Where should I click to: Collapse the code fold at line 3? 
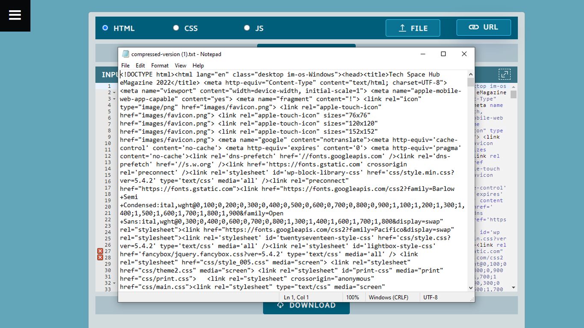[114, 99]
